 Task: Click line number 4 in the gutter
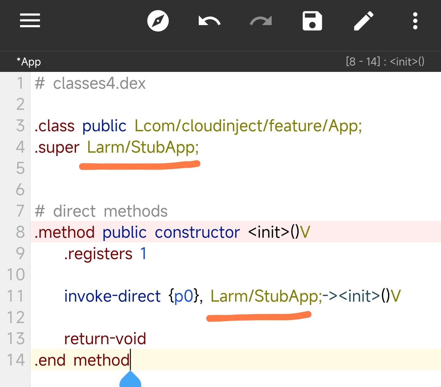point(20,147)
